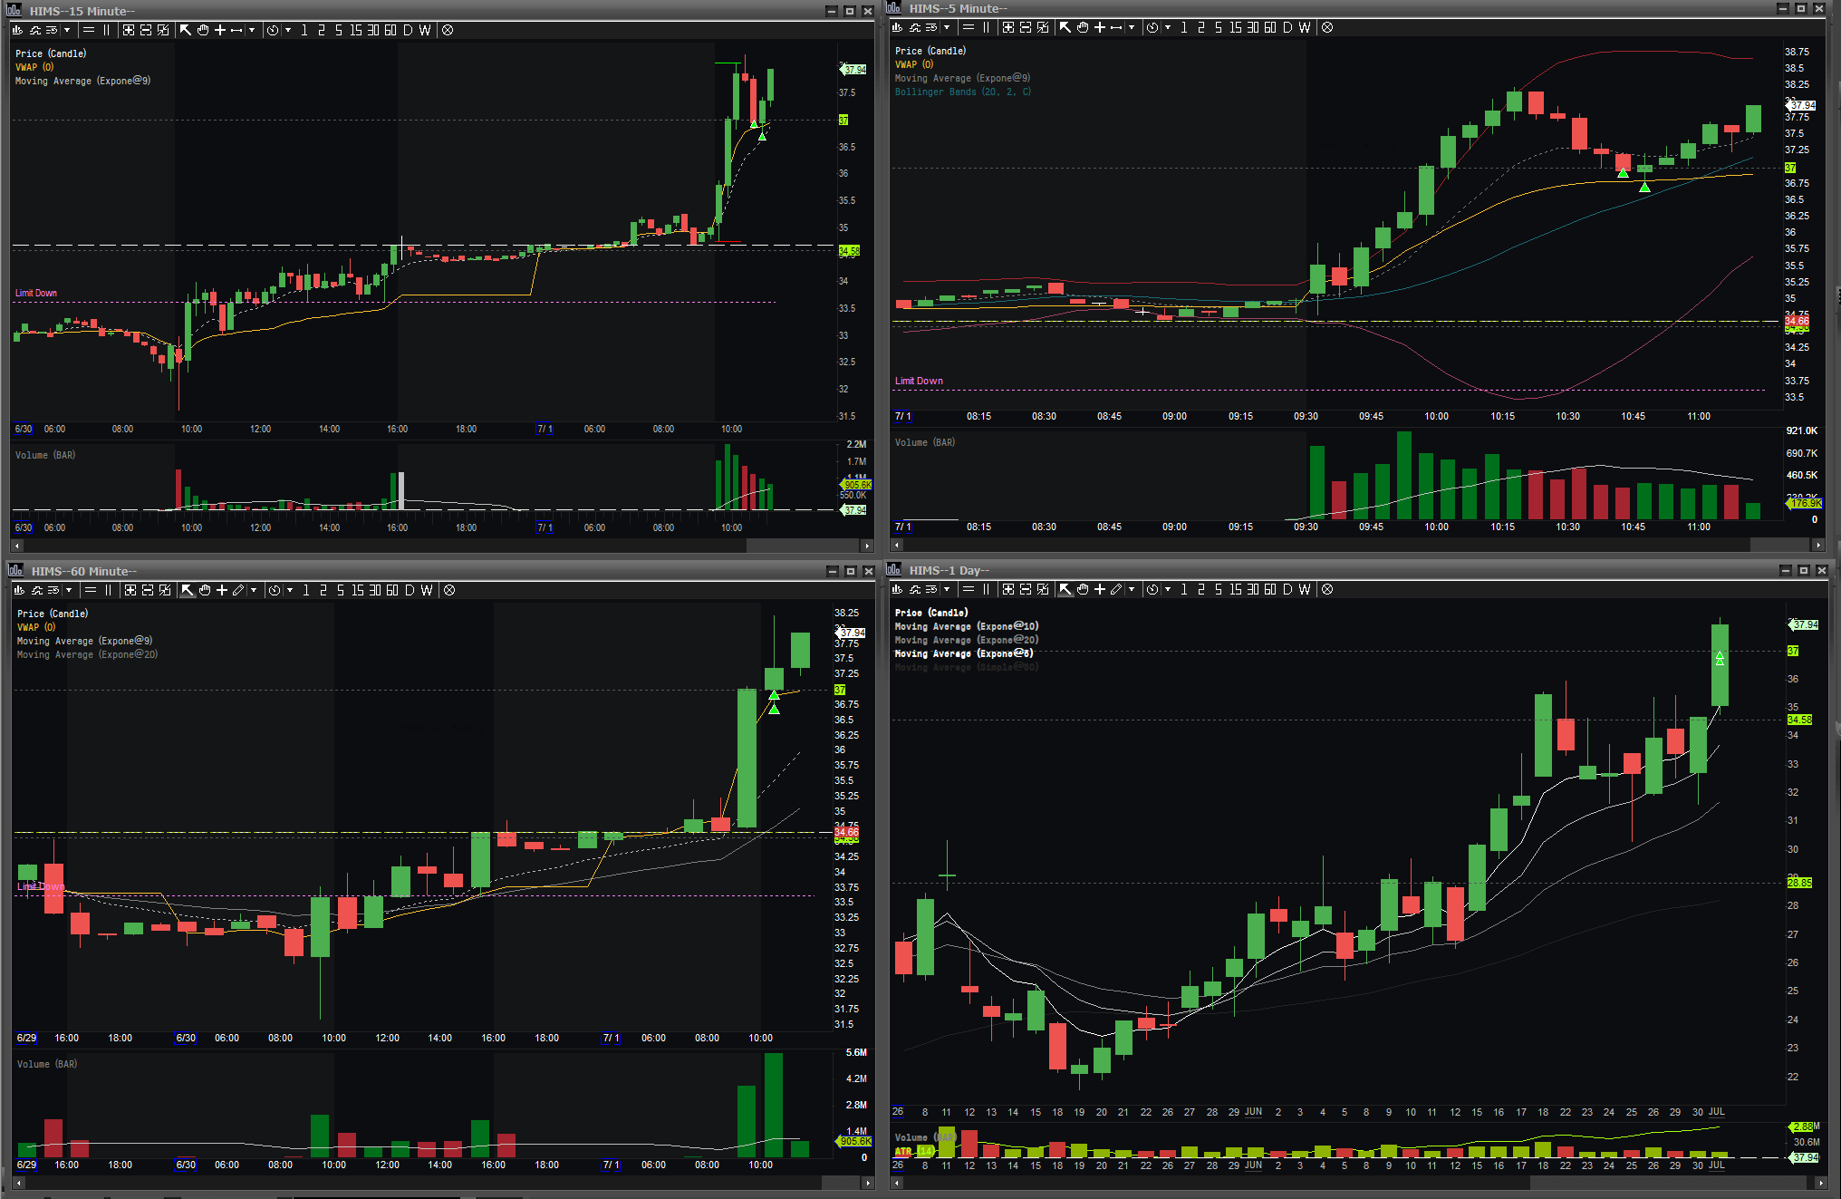Switch 15 Minute window to Daily timeframe
The width and height of the screenshot is (1841, 1199).
click(x=408, y=30)
